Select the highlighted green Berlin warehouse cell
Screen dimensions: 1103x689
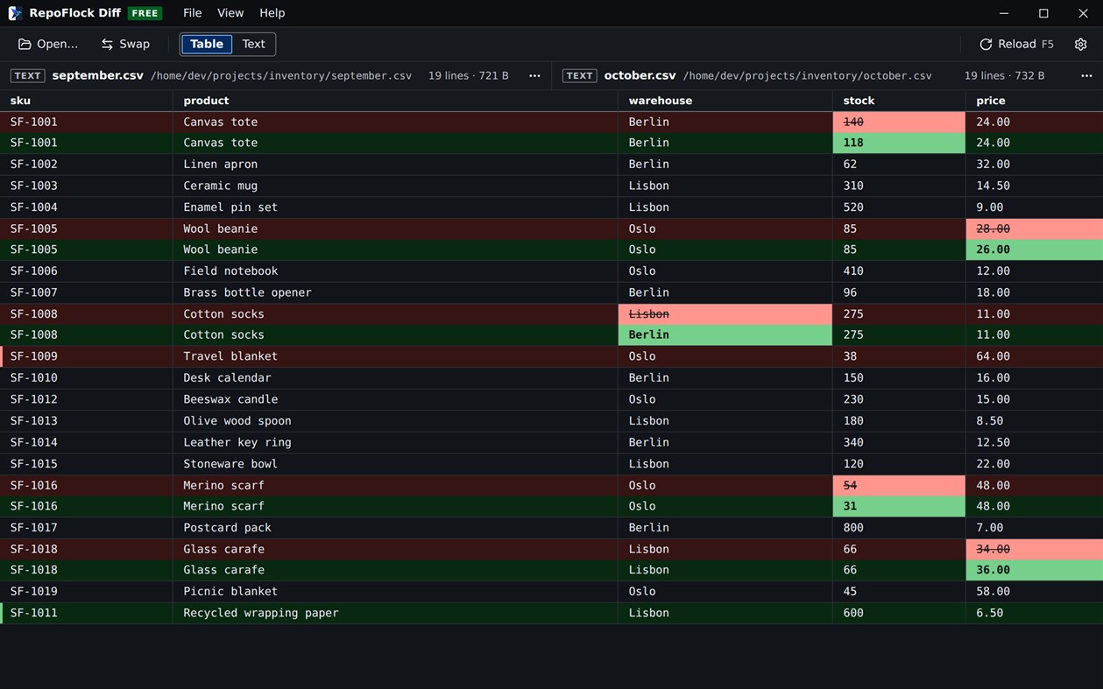[x=725, y=334]
